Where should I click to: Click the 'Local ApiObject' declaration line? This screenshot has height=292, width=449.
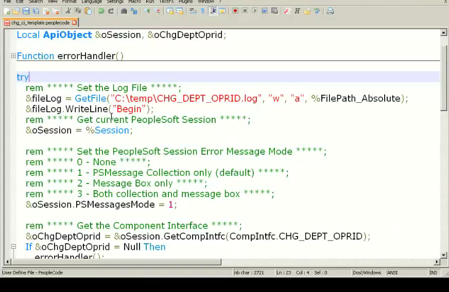pos(122,35)
